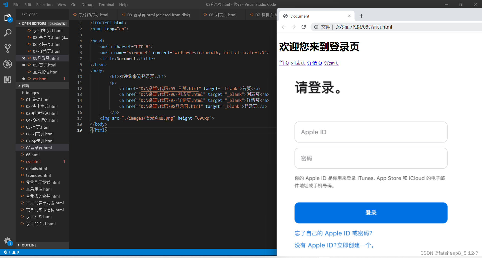Select 全局属性.html in Open Editors
The image size is (482, 258).
pyautogui.click(x=45, y=72)
